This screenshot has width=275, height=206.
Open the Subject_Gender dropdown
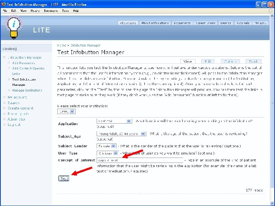(x=107, y=146)
